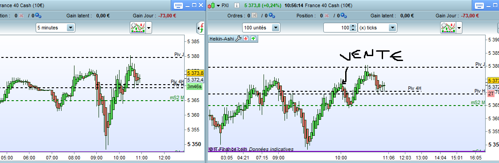499x163 pixels.
Task: Click the 5 372,4 price label
Action: [x=195, y=79]
